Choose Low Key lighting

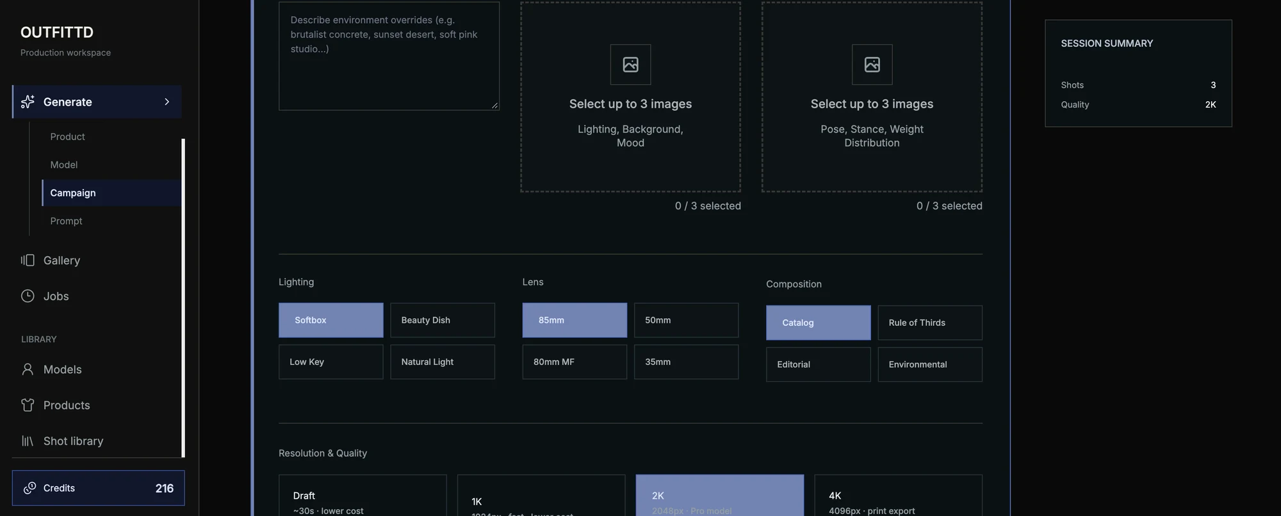331,362
